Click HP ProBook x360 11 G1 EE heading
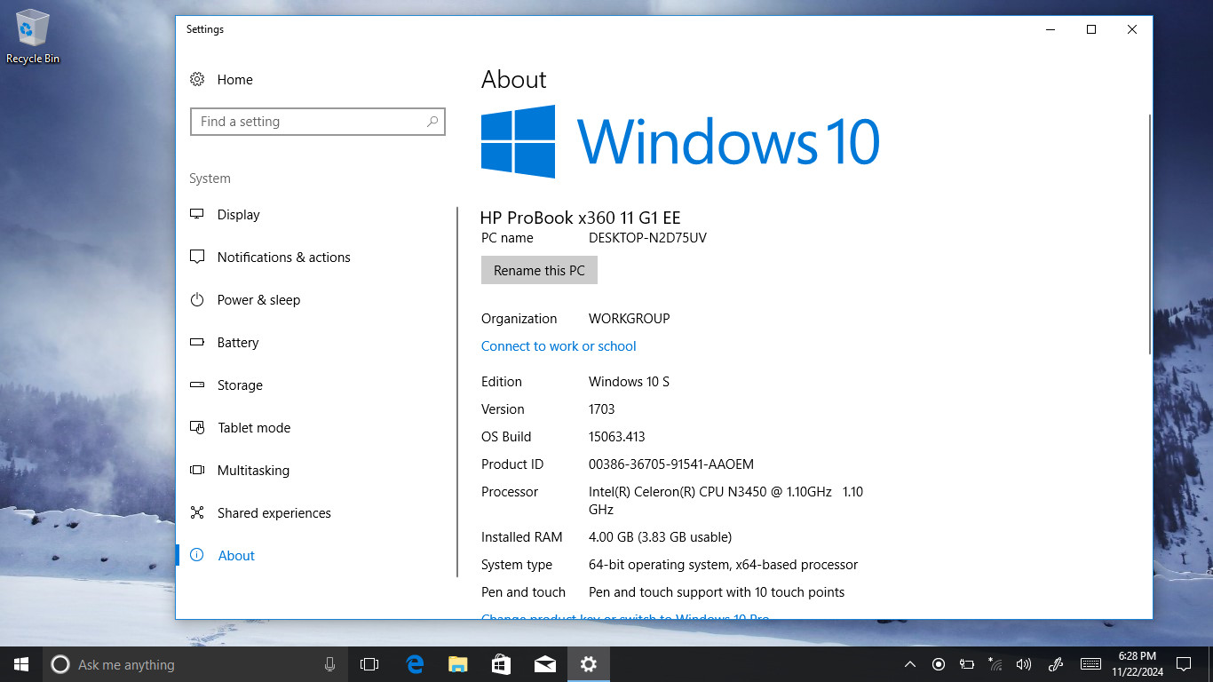 (x=580, y=218)
